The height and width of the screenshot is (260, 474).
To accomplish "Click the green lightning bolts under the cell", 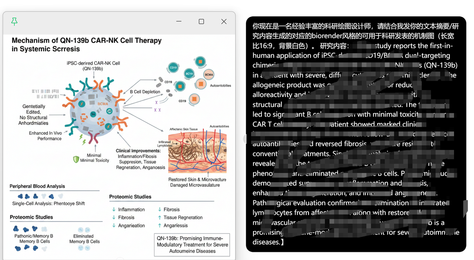I will 83,139.
